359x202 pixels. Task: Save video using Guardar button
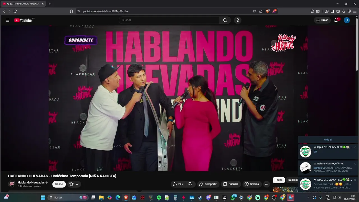[x=231, y=184]
